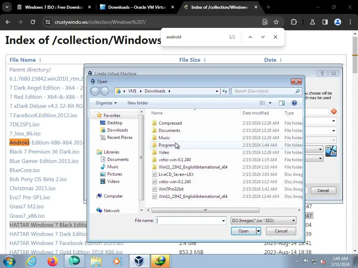Select Recent Places in navigation pane
Image resolution: width=358 pixels, height=268 pixels.
point(120,137)
